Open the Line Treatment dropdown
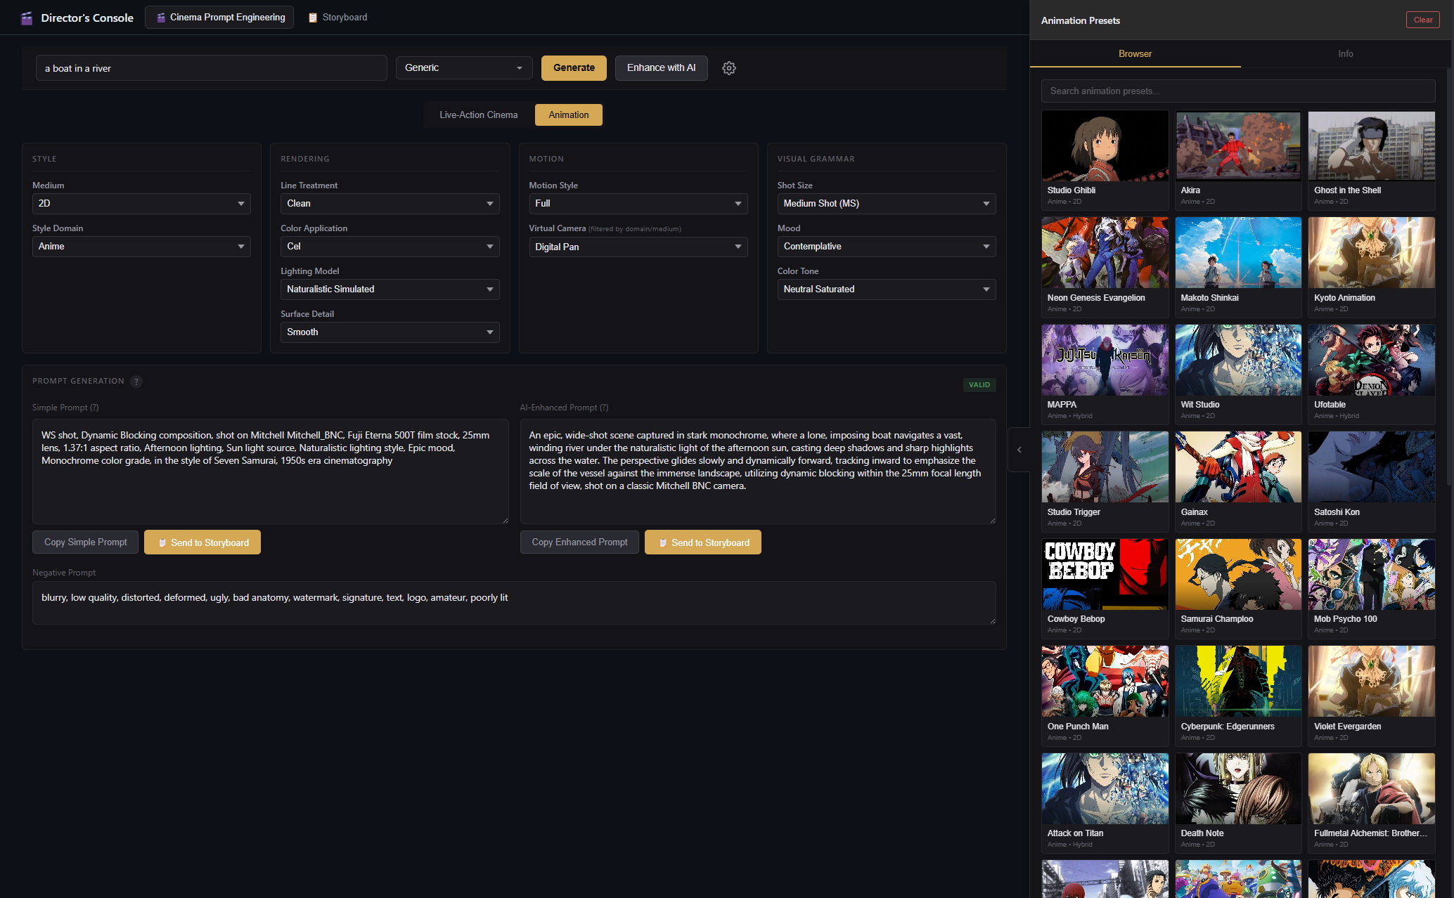The height and width of the screenshot is (898, 1454). pos(390,204)
